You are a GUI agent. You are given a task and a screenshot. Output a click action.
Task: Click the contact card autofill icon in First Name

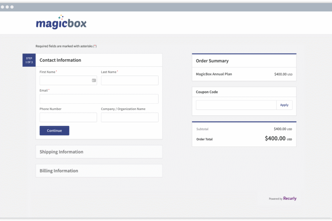(94, 80)
